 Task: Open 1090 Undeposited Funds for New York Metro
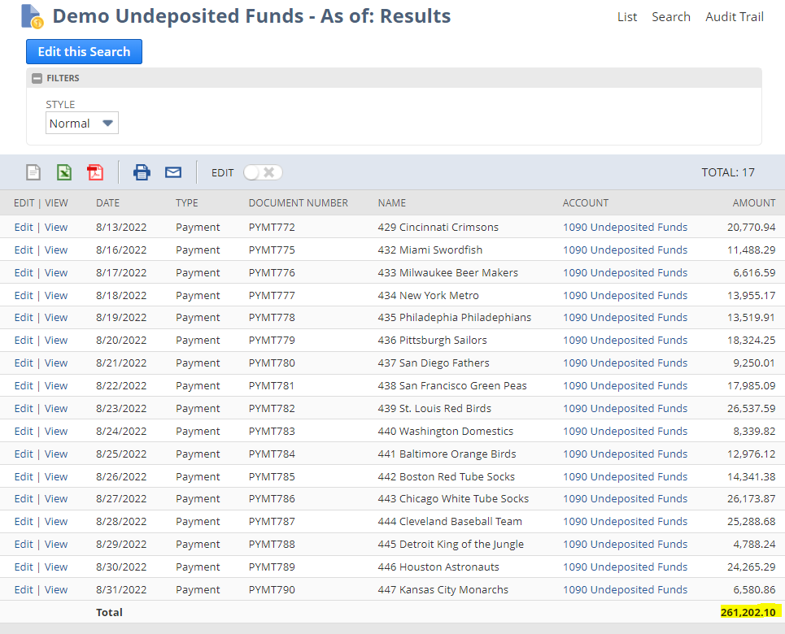coord(625,296)
